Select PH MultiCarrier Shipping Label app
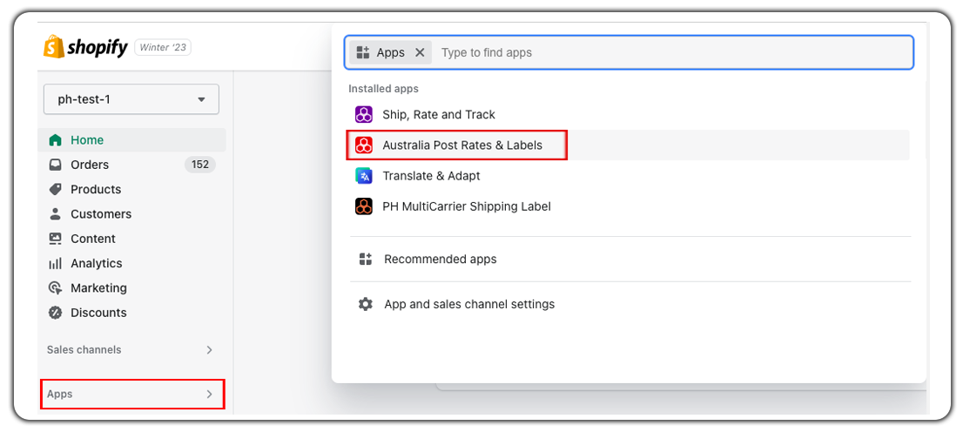Screen dimensions: 963x432 (629, 206)
